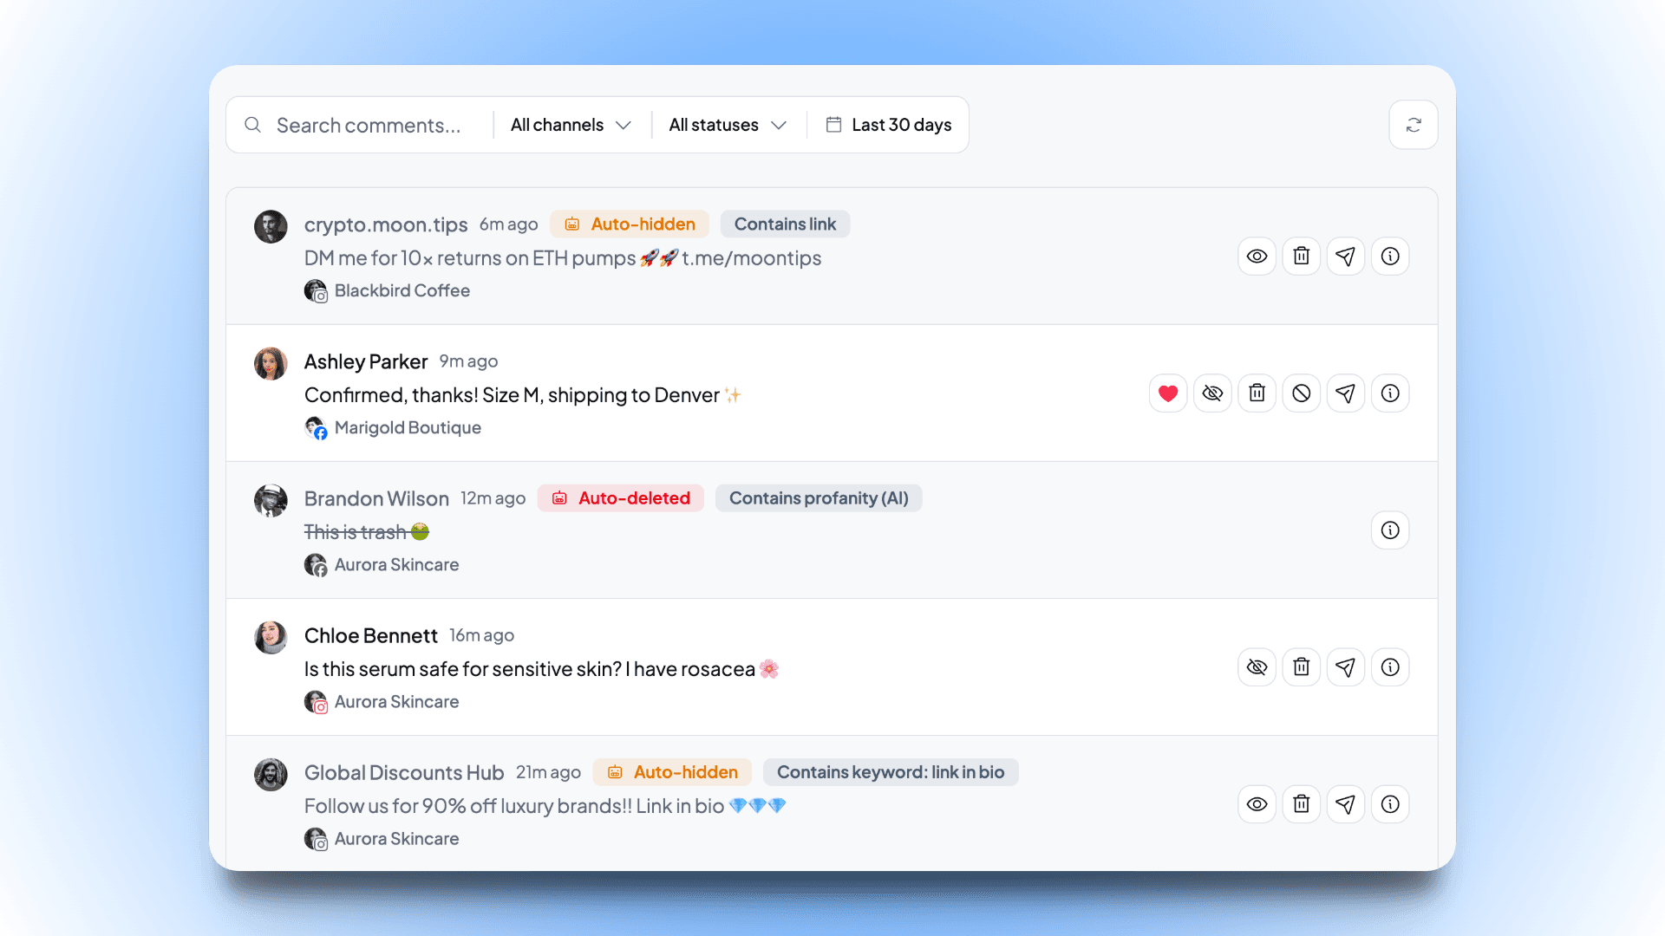Click the Global Discounts Hub name
The width and height of the screenshot is (1665, 936).
404,772
